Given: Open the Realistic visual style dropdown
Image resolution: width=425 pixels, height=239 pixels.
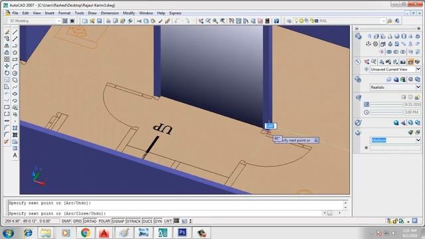Looking at the screenshot, I should point(418,87).
